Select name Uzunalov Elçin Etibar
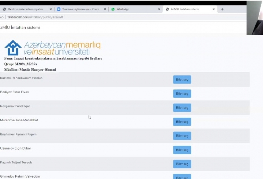263x179 pixels. pyautogui.click(x=16, y=148)
